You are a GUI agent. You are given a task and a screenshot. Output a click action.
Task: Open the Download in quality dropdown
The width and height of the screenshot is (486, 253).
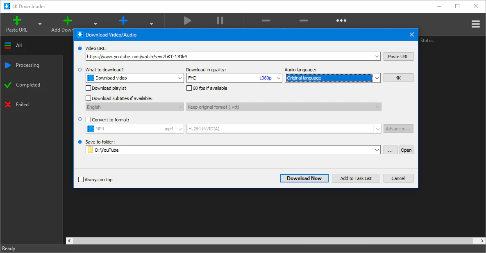click(x=234, y=78)
